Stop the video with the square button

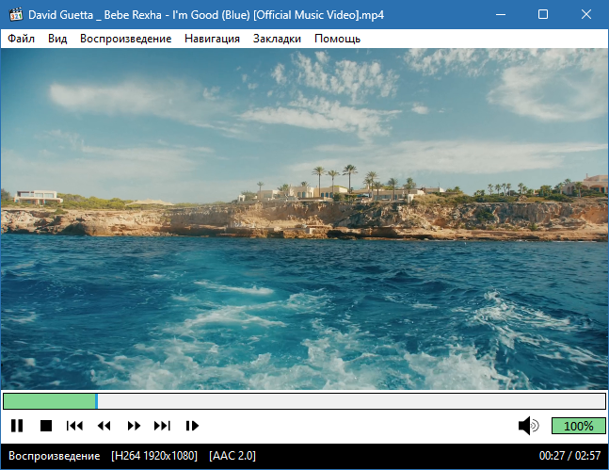tap(46, 426)
